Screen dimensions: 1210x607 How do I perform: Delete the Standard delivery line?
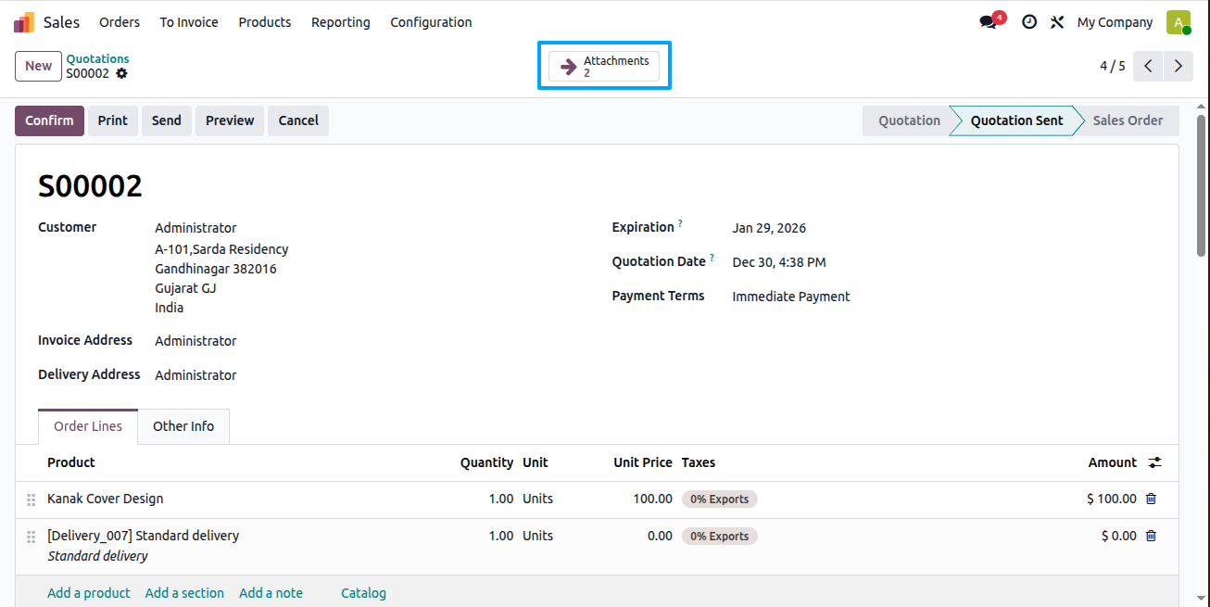(1151, 536)
